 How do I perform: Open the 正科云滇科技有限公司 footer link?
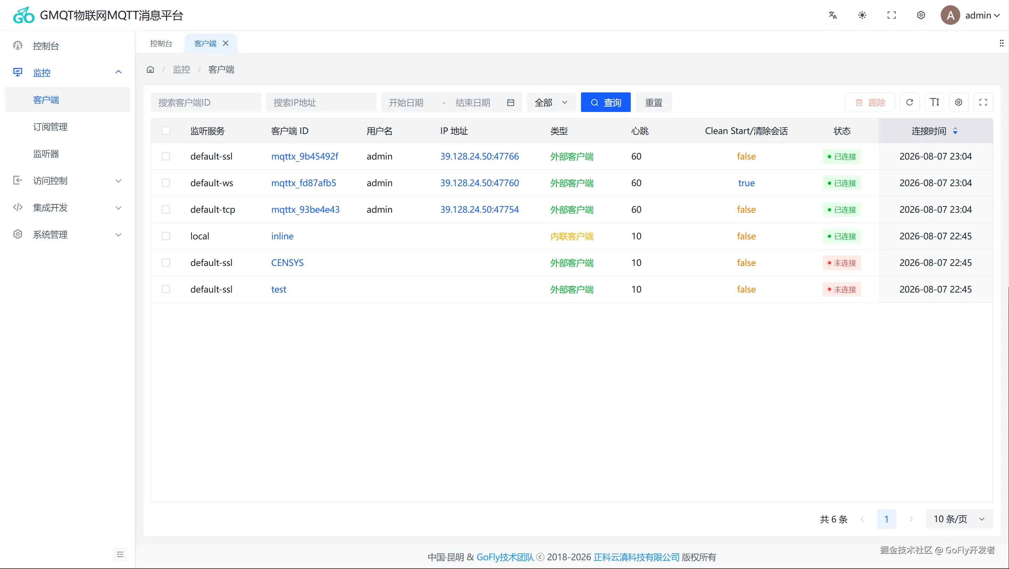[x=636, y=557]
